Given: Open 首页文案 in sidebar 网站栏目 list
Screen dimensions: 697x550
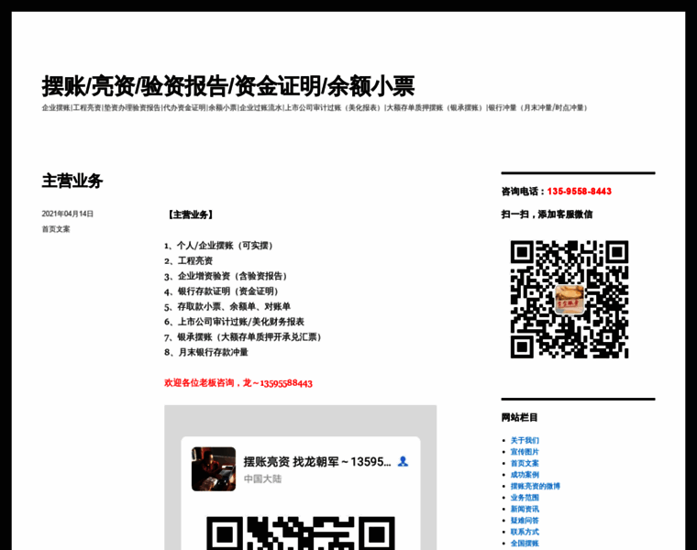Looking at the screenshot, I should [525, 463].
